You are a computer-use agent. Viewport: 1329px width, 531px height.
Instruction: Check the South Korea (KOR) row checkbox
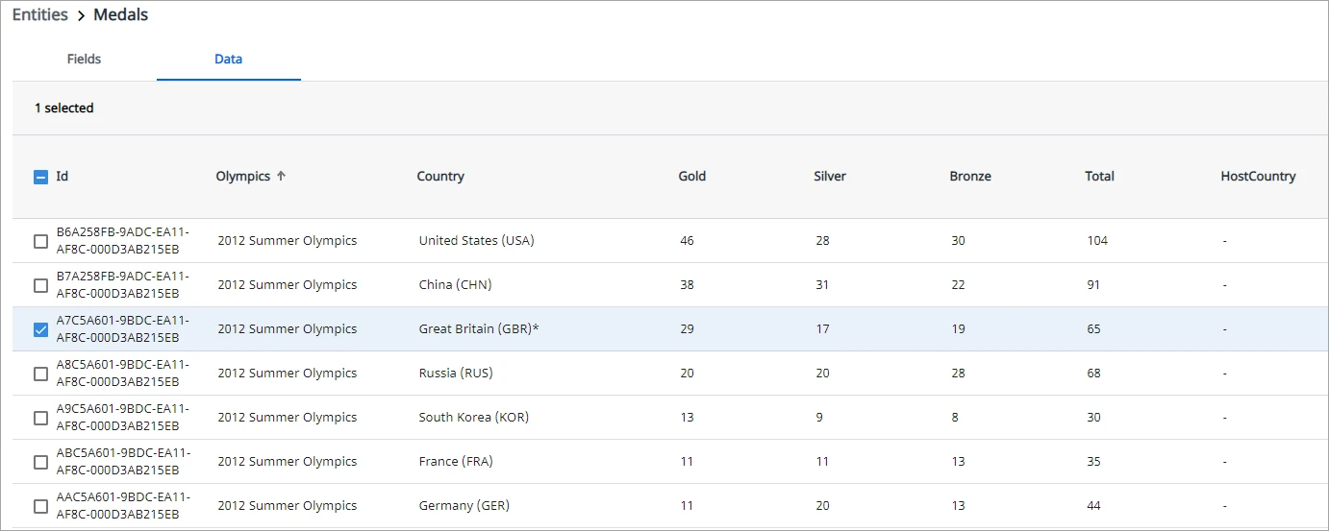point(40,418)
